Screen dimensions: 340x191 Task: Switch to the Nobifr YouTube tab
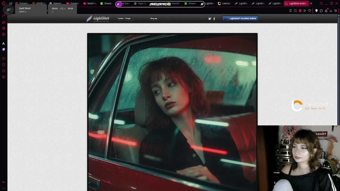click(x=90, y=3)
